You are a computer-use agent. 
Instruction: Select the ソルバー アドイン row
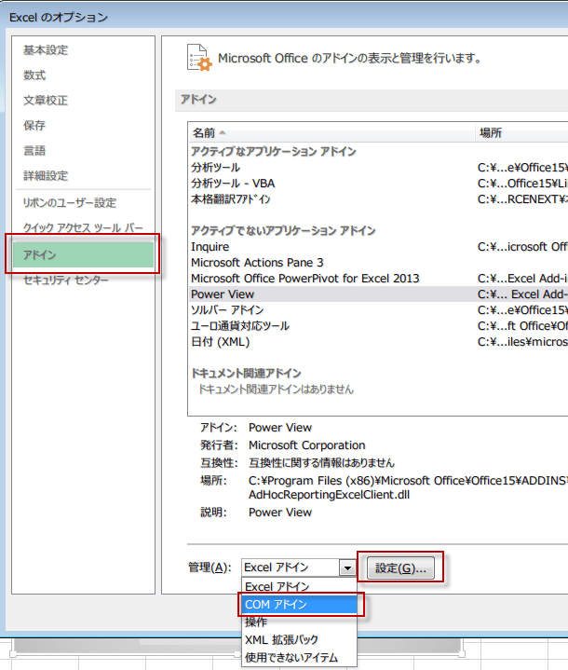coord(378,309)
